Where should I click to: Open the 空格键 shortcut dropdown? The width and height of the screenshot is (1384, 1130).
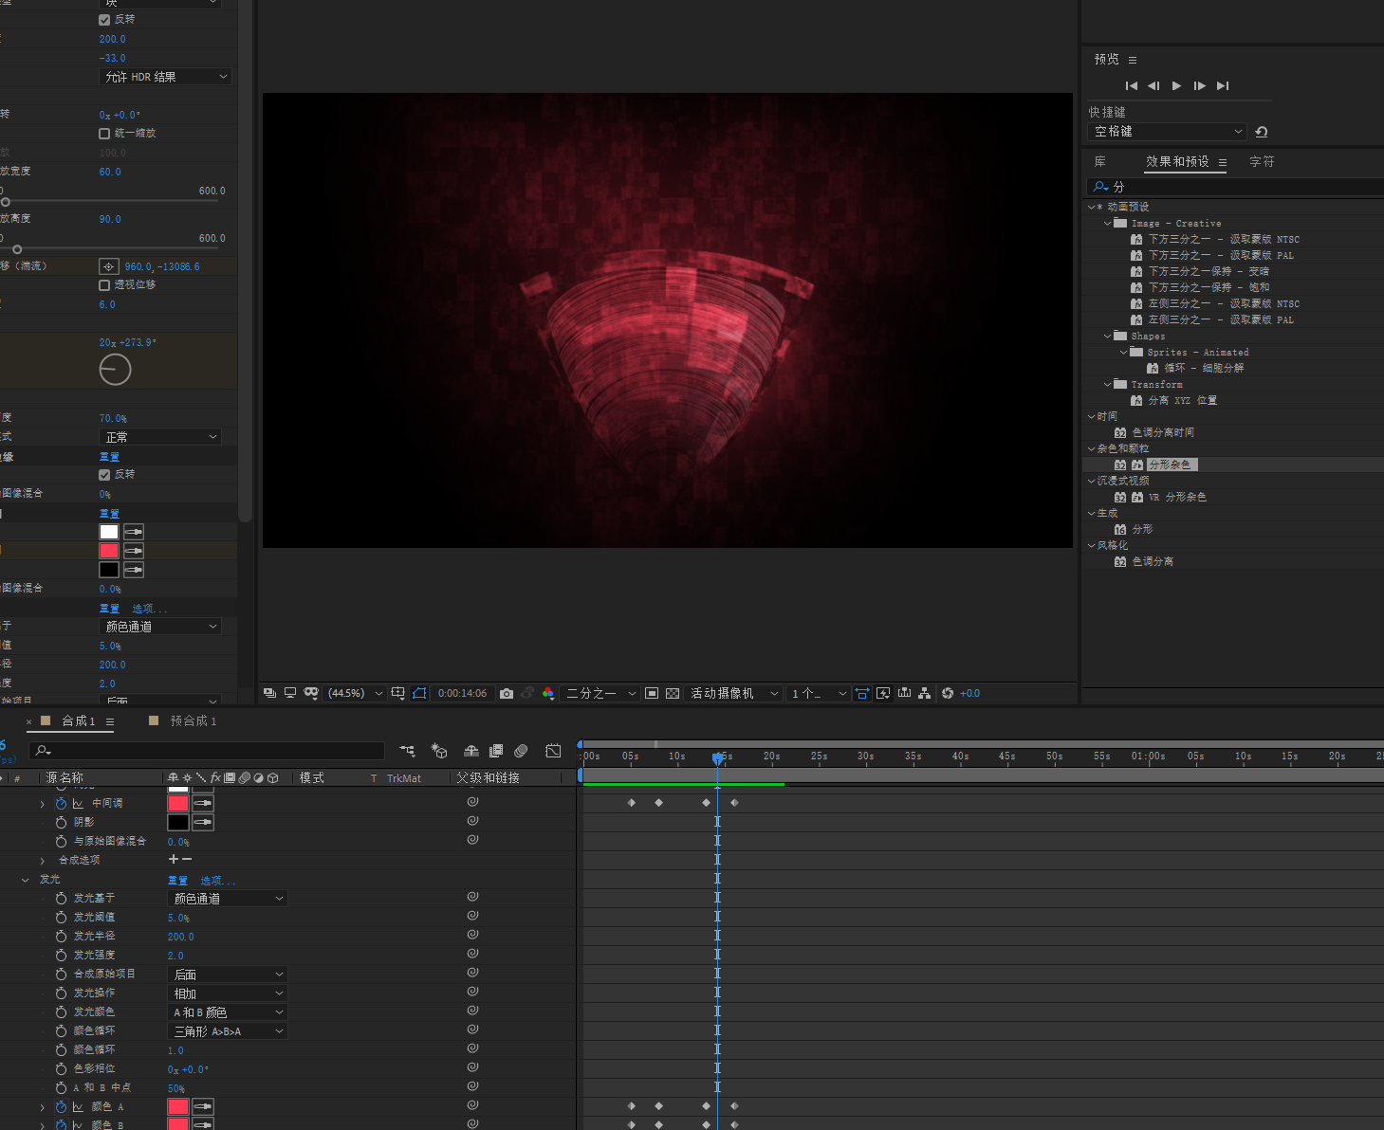tap(1167, 132)
